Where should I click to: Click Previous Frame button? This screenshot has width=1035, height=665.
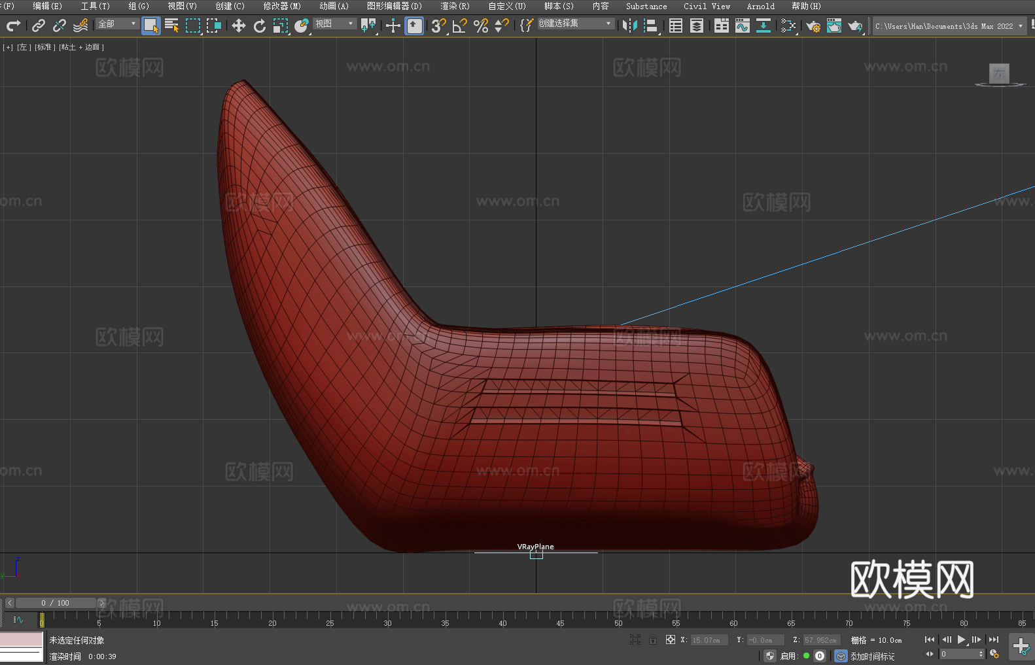[x=946, y=639]
